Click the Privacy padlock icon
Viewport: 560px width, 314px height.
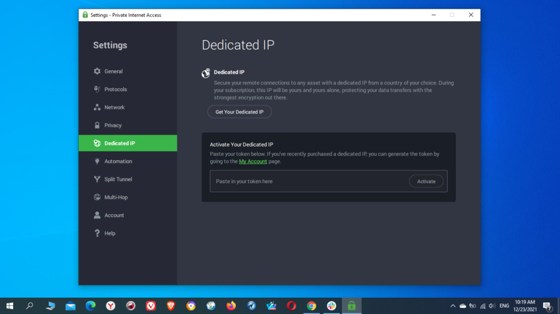tap(97, 125)
